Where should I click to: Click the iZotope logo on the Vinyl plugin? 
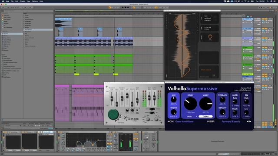[131, 118]
